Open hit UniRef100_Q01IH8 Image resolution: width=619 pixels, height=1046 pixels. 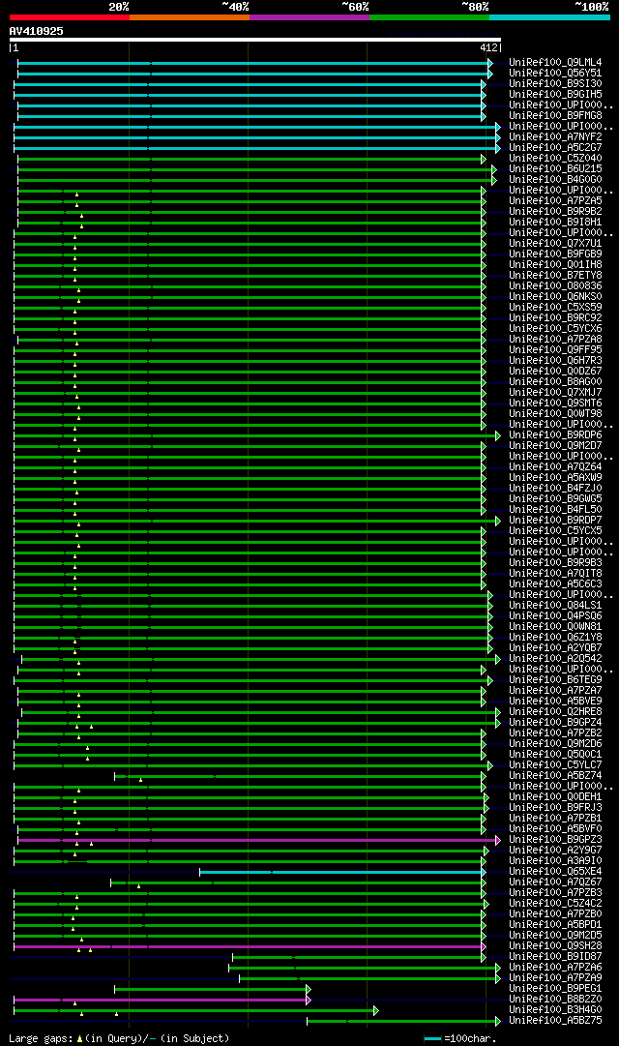[x=555, y=265]
